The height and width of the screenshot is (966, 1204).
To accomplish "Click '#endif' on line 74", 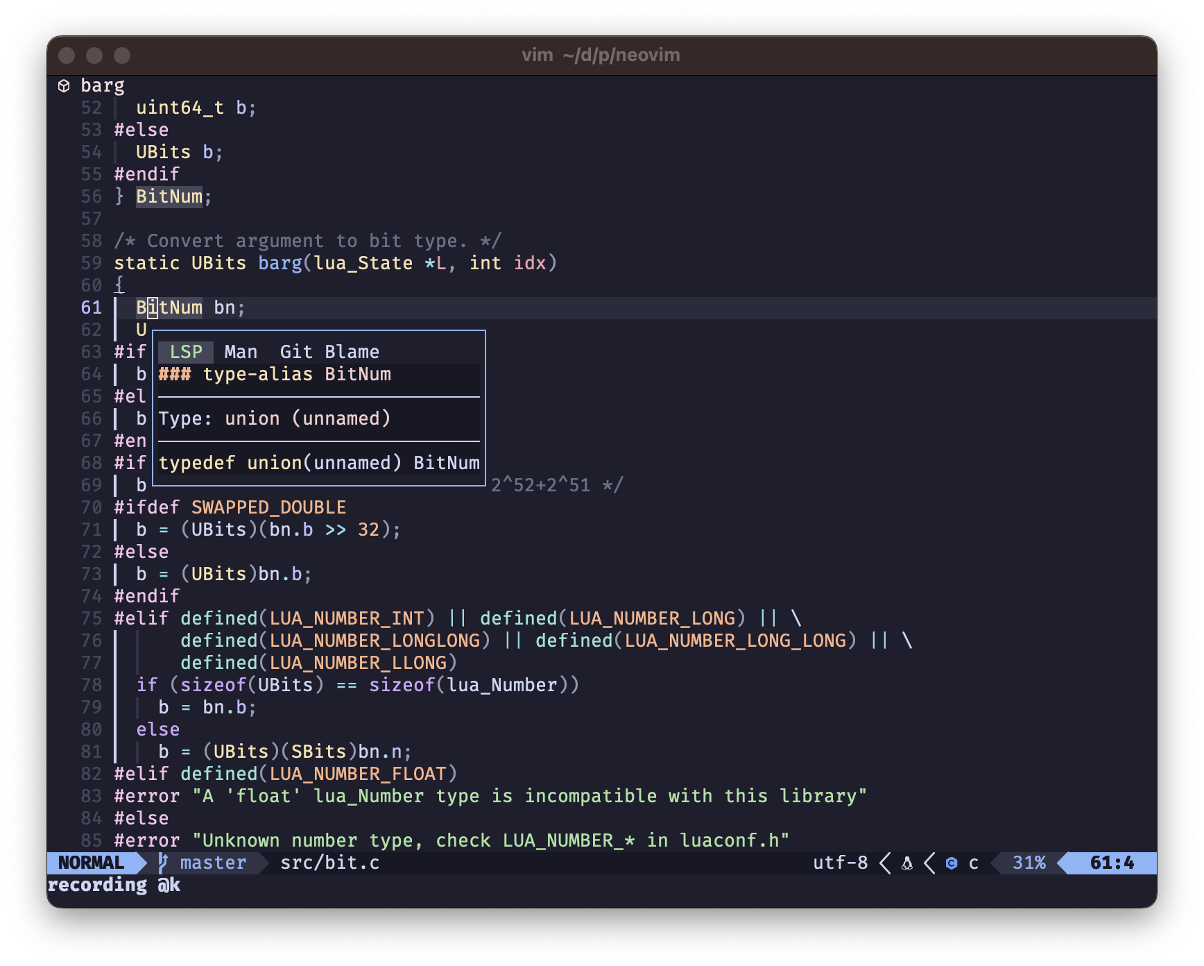I will click(147, 596).
